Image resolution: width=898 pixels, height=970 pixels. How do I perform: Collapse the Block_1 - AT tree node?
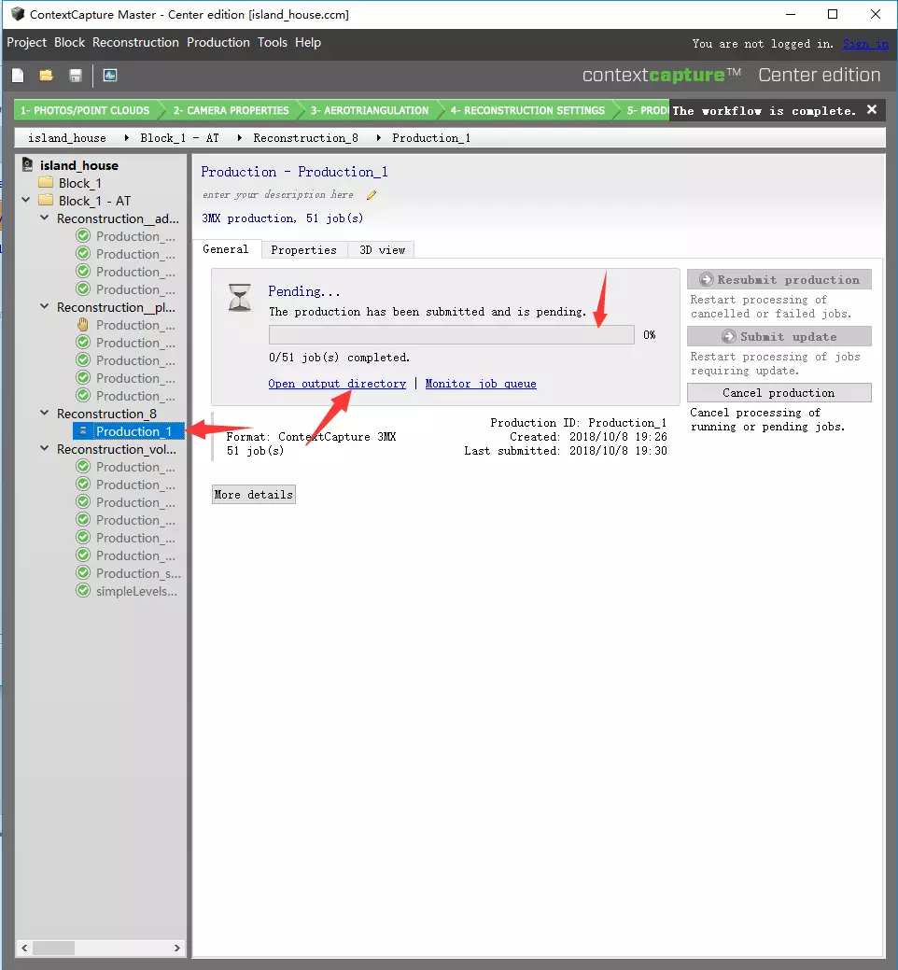(x=26, y=200)
